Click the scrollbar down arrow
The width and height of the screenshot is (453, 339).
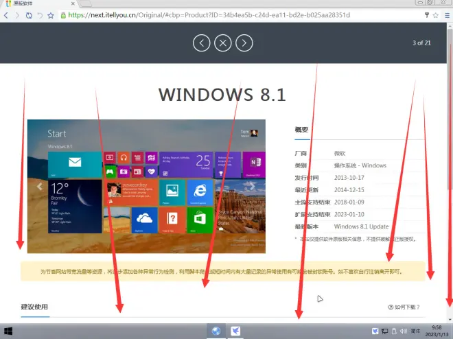(450, 320)
